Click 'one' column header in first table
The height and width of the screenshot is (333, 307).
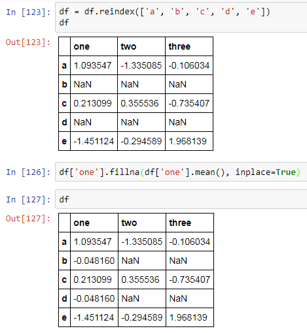point(82,46)
